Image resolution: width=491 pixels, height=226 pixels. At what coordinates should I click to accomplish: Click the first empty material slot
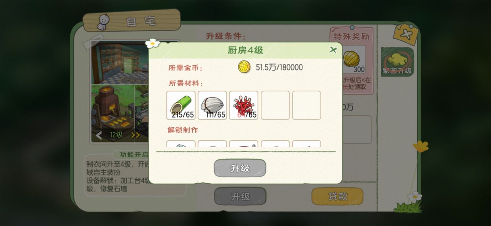pyautogui.click(x=275, y=105)
